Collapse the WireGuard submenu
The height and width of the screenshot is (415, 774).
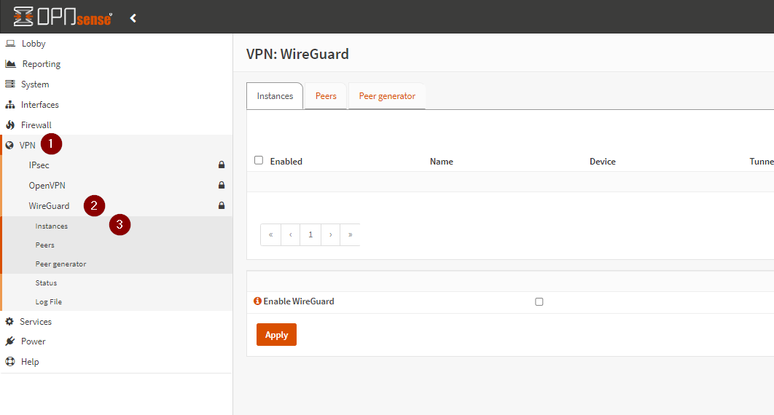[x=49, y=206]
